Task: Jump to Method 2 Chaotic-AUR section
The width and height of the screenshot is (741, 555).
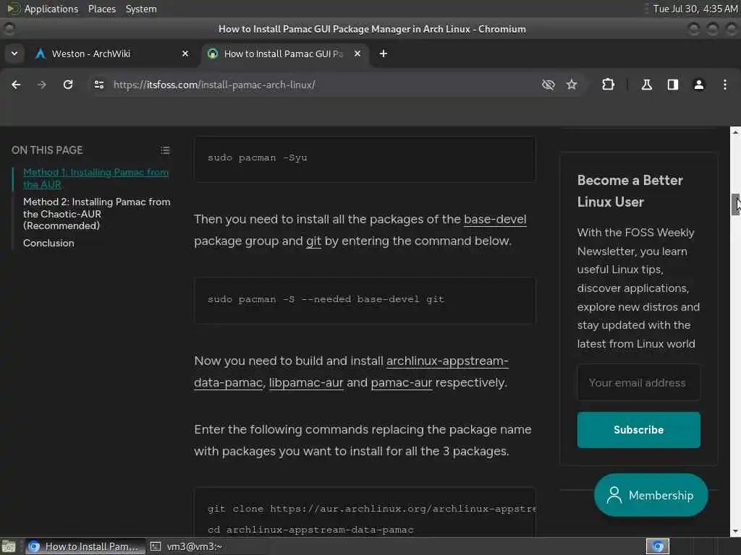Action: (x=97, y=213)
